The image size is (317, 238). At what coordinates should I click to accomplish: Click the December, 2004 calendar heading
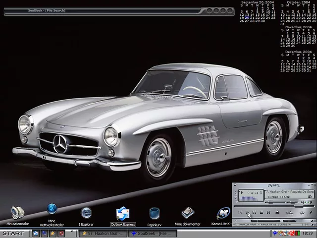[298, 52]
